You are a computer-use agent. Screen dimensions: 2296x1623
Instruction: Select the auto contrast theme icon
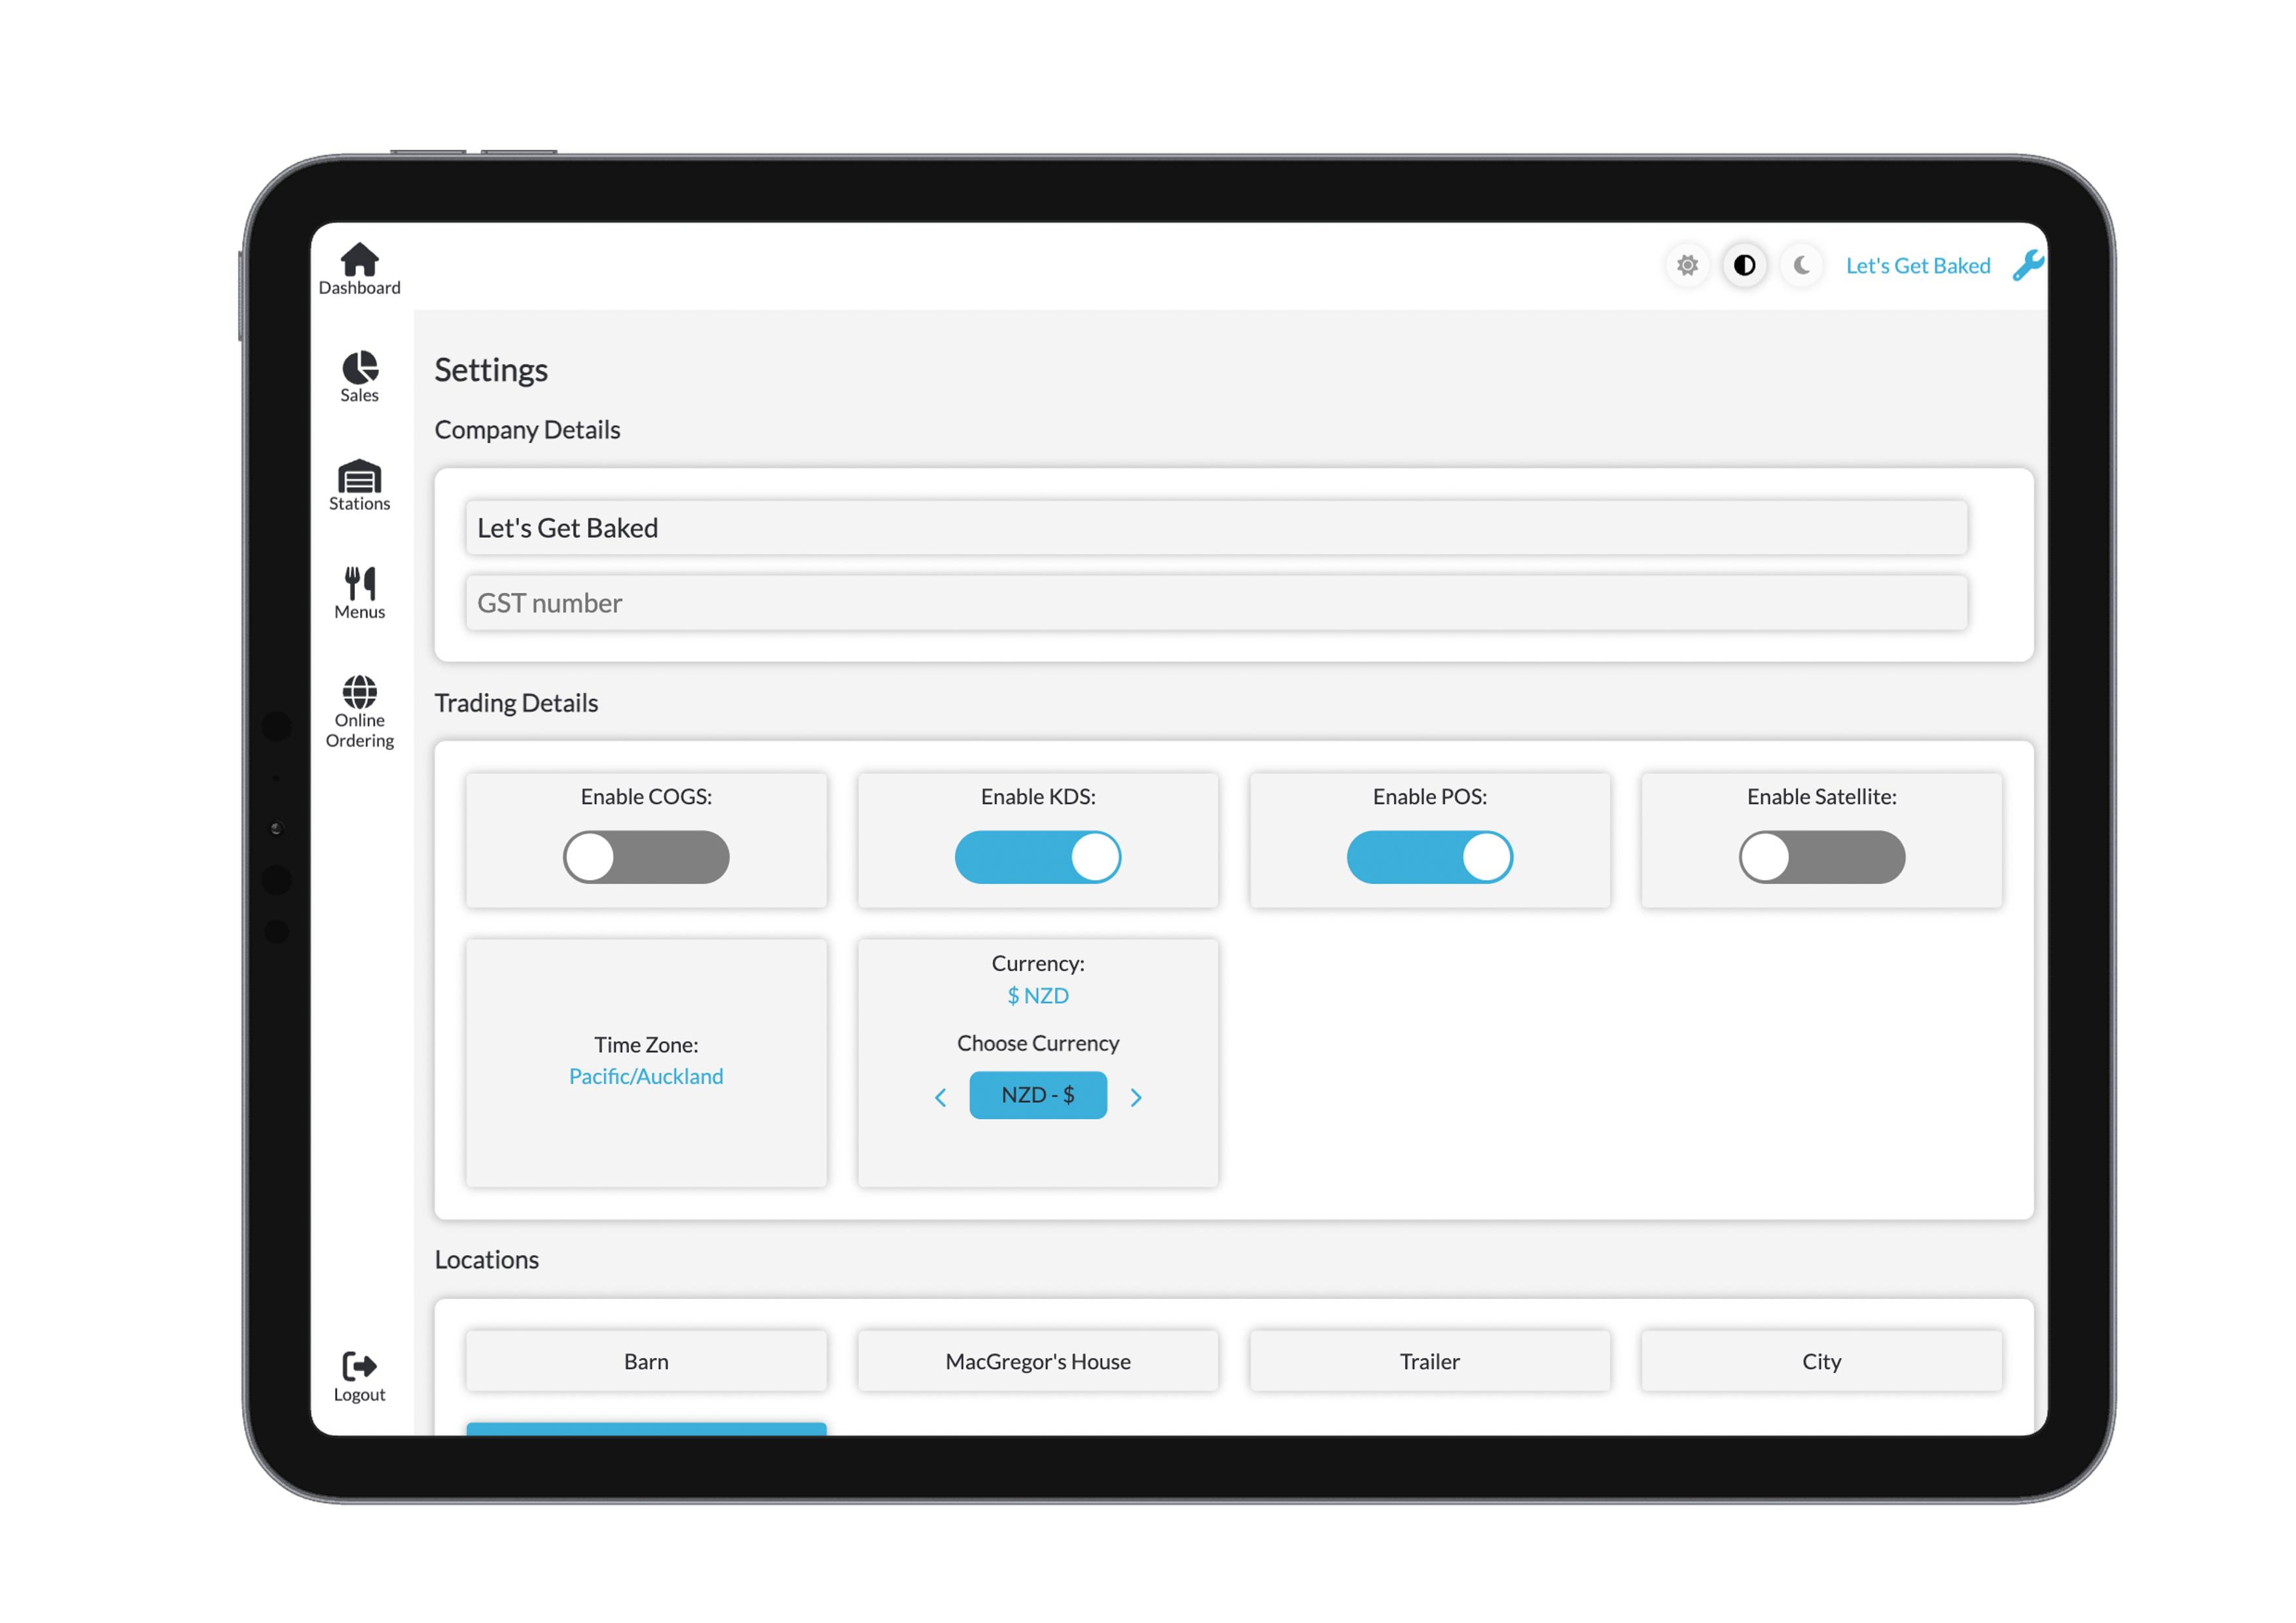pos(1744,266)
